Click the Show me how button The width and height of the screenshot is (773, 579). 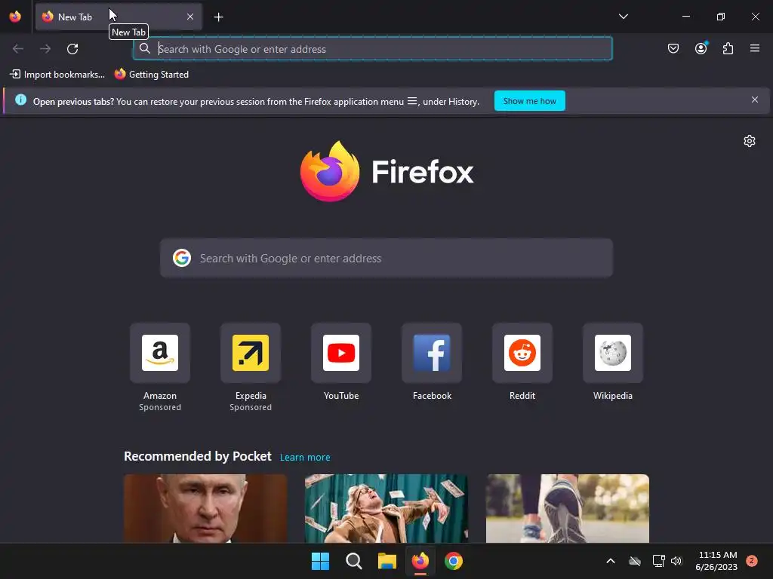coord(529,101)
